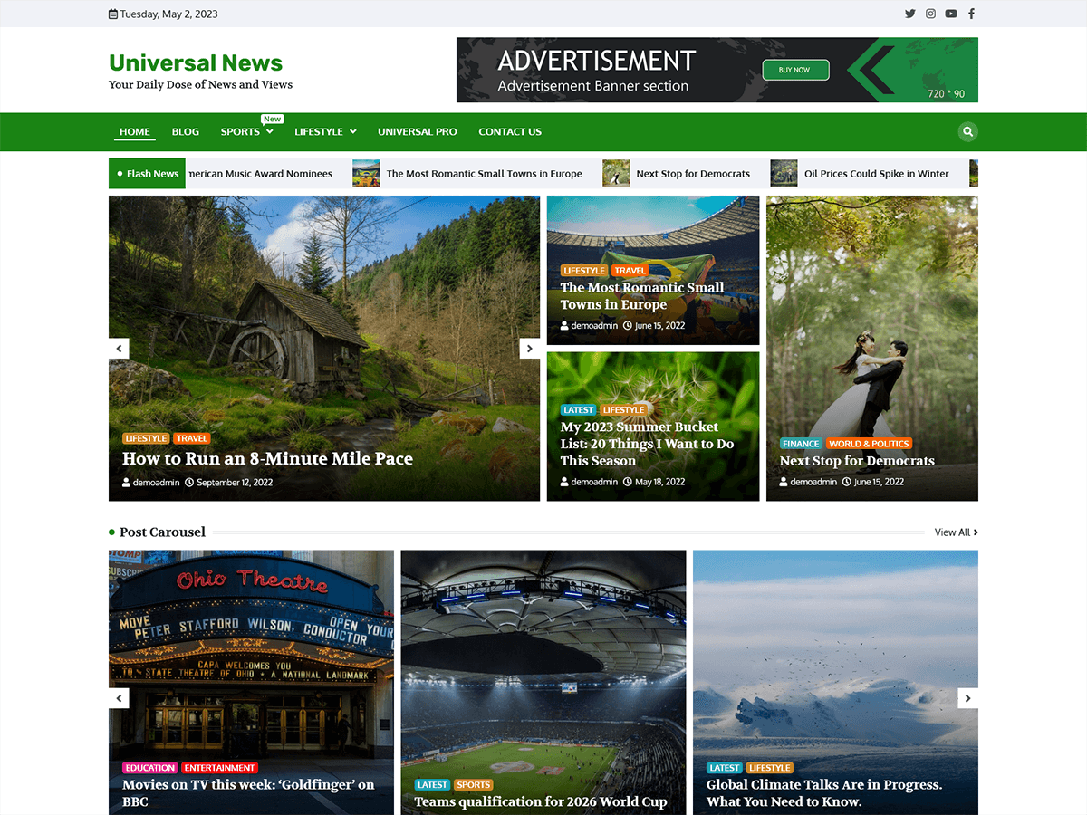The height and width of the screenshot is (815, 1087).
Task: Open the YouTube icon in the header
Action: (x=951, y=14)
